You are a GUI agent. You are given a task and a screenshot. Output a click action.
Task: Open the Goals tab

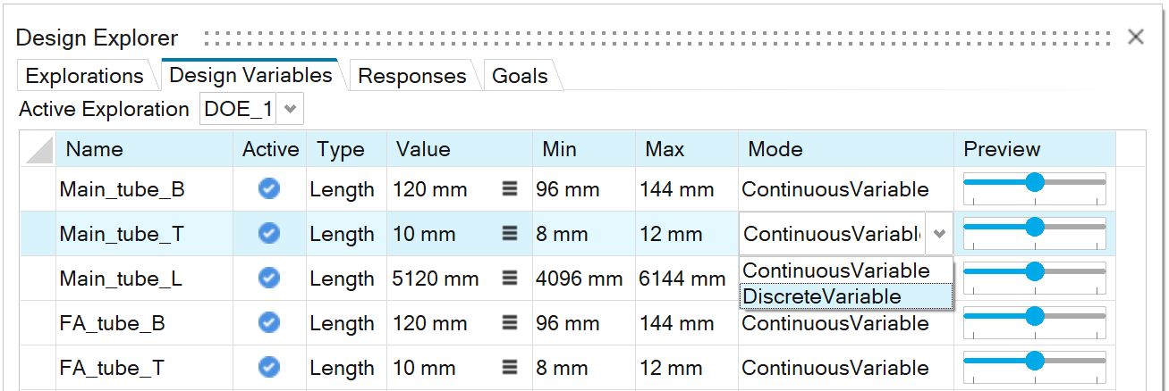520,76
